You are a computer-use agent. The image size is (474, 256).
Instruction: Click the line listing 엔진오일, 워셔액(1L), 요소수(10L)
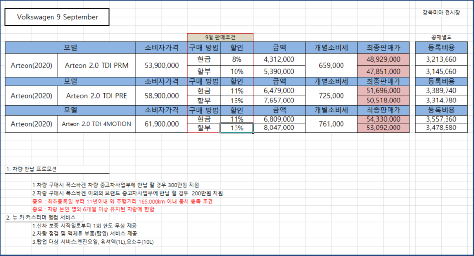pos(93,242)
